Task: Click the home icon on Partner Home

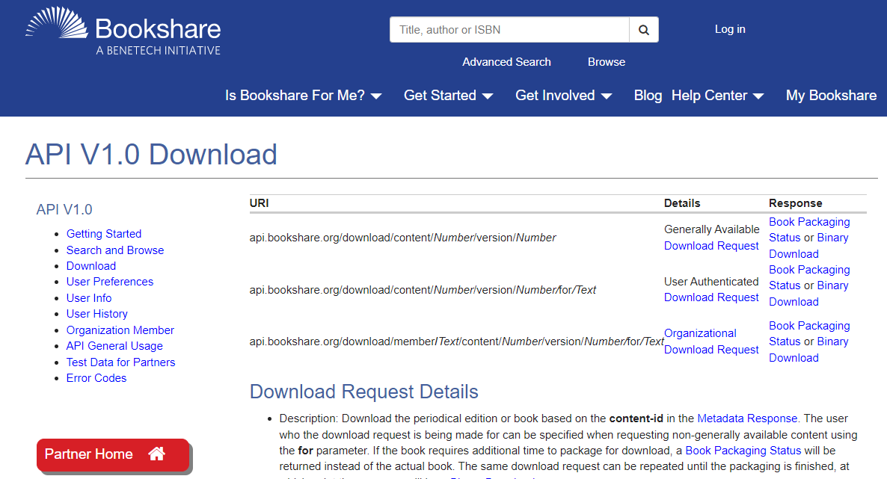Action: click(156, 454)
